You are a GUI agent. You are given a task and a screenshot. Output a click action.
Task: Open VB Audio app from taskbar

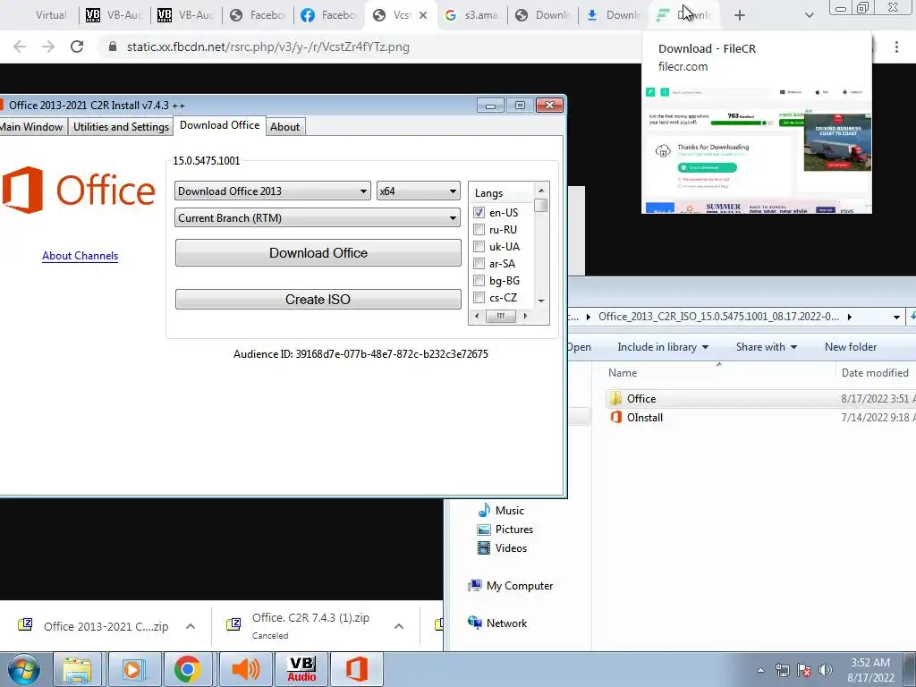(301, 669)
